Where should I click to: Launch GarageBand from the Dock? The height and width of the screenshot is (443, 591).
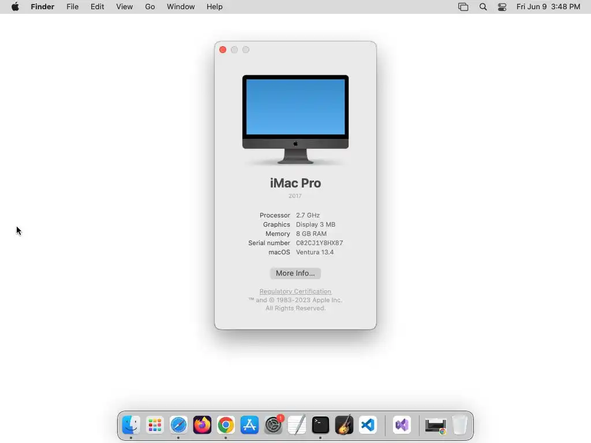[x=344, y=425]
